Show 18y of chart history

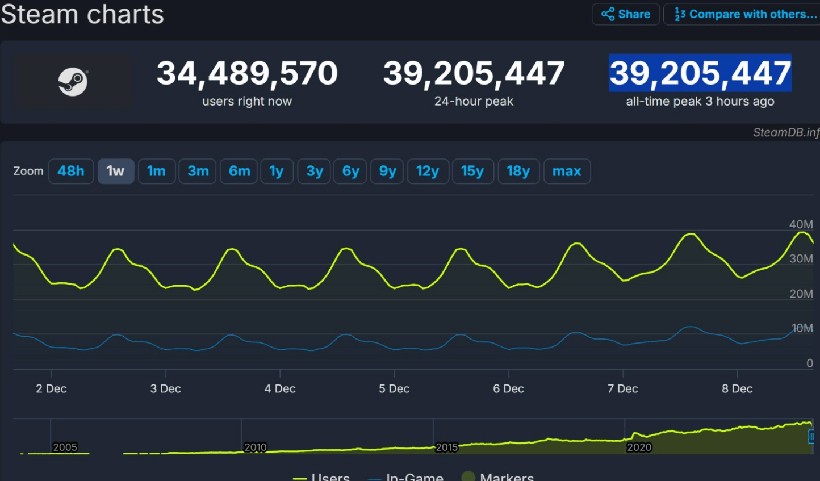pos(518,171)
